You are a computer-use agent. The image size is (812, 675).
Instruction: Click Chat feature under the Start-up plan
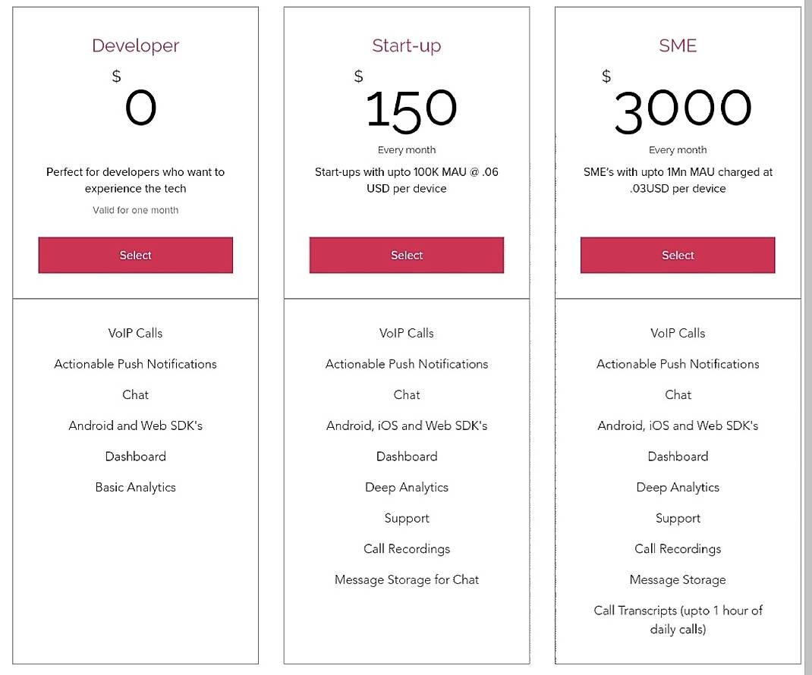[406, 394]
